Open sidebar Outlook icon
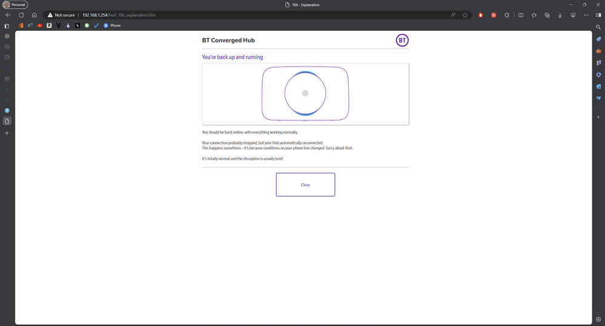605x326 pixels. [x=598, y=86]
